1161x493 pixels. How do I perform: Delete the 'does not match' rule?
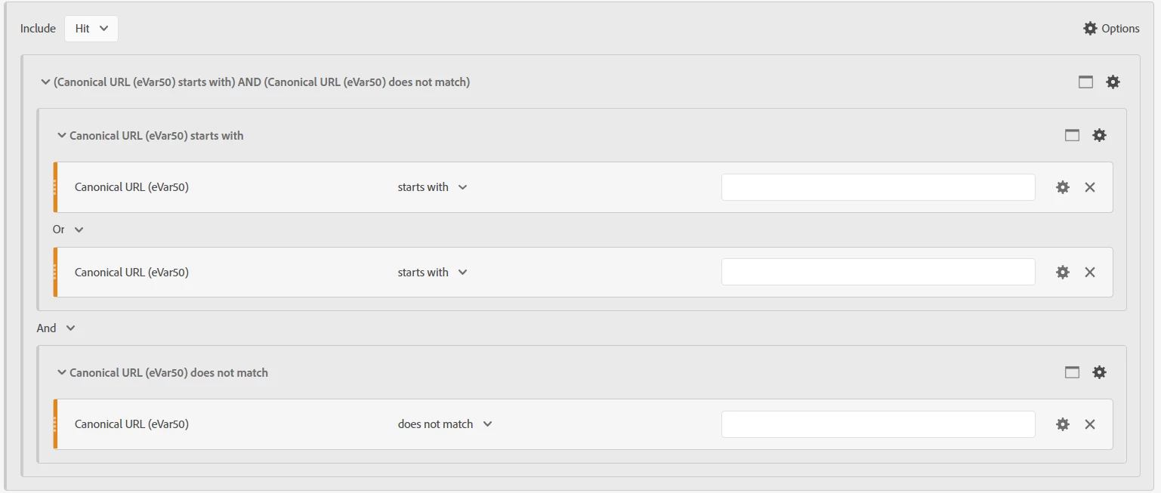click(x=1090, y=424)
